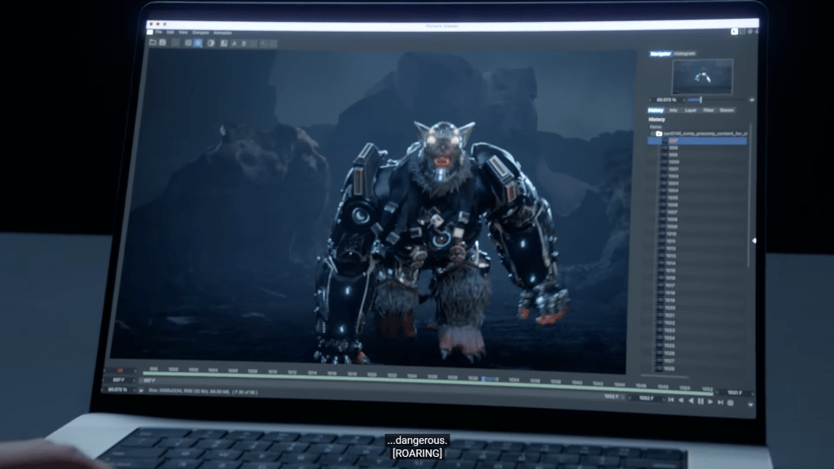Switch to the Layer tab
This screenshot has width=834, height=469.
click(x=691, y=110)
